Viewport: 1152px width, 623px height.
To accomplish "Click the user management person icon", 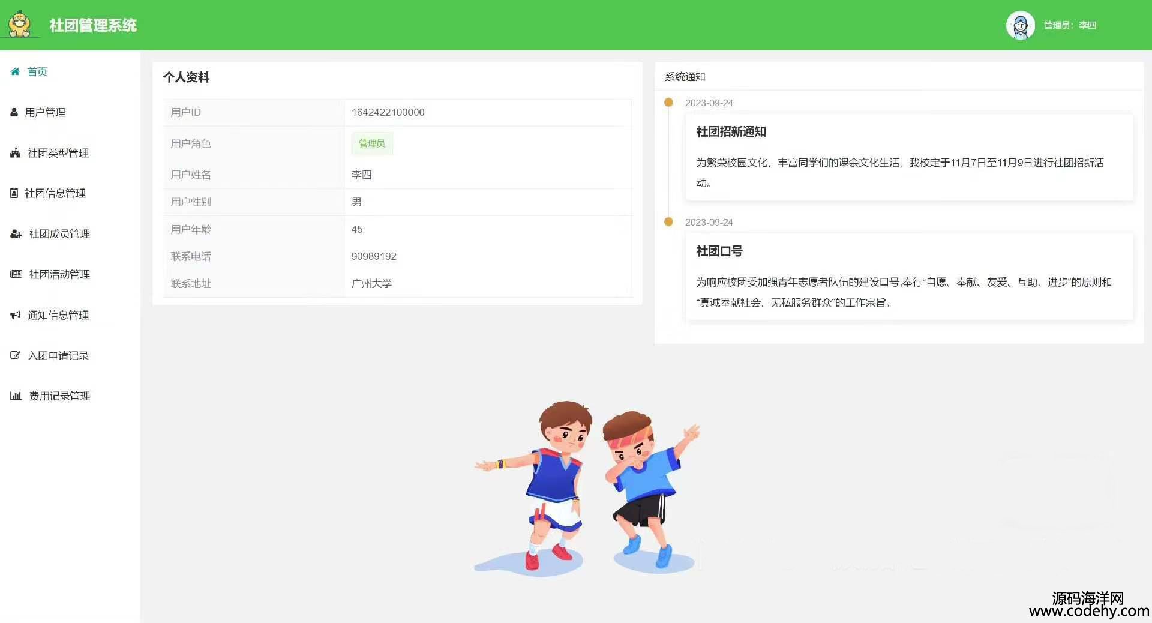I will [14, 112].
